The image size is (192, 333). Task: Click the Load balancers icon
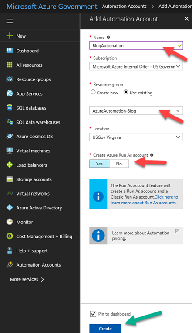point(10,165)
